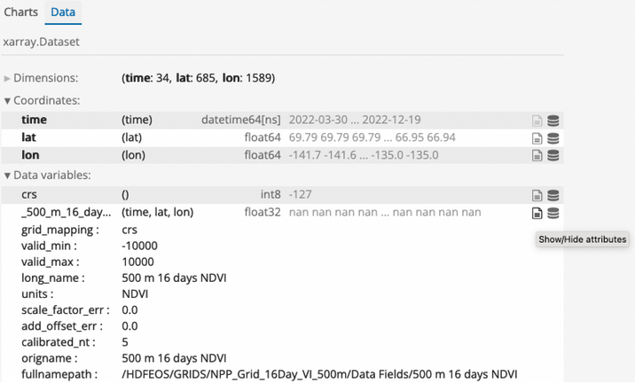Collapse the Data variables section
The width and height of the screenshot is (635, 383).
(47, 175)
